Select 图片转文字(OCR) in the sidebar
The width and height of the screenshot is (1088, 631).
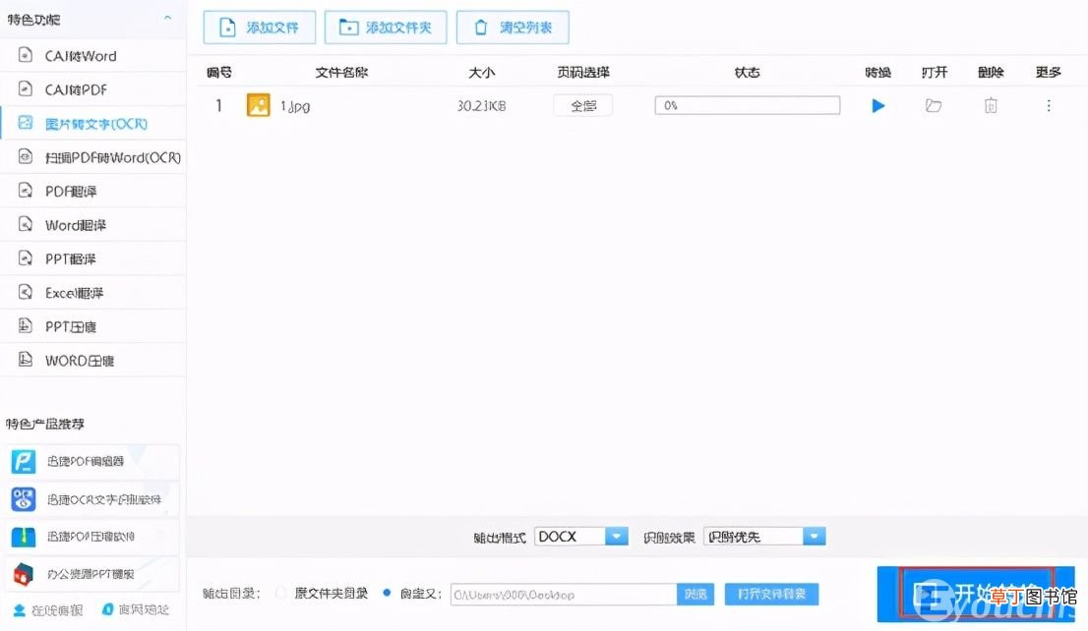93,124
